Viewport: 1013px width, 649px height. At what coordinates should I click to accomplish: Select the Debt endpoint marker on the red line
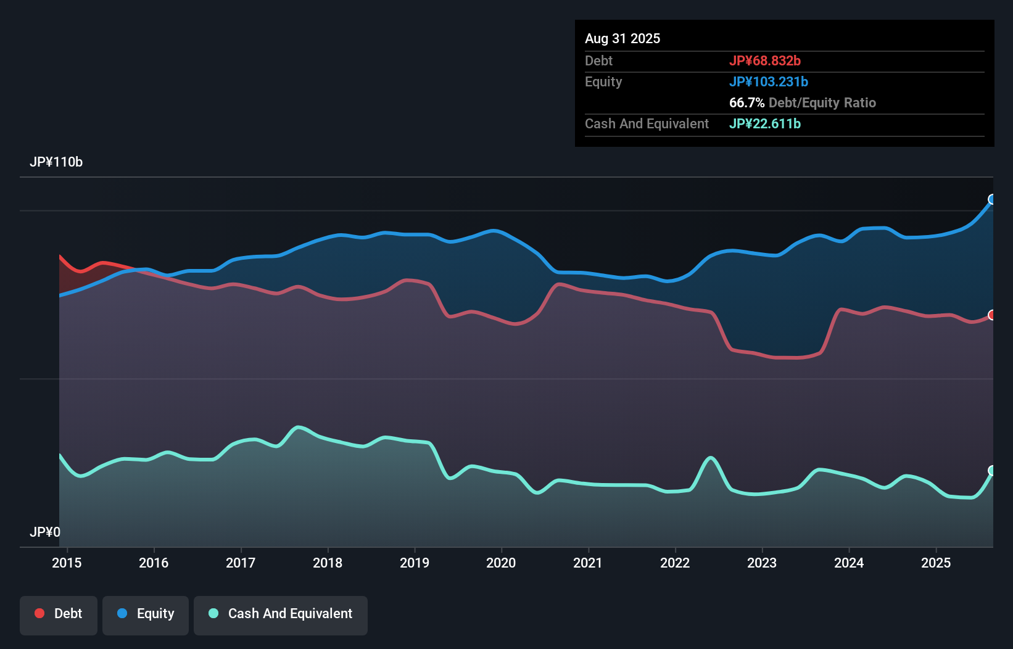pyautogui.click(x=992, y=315)
